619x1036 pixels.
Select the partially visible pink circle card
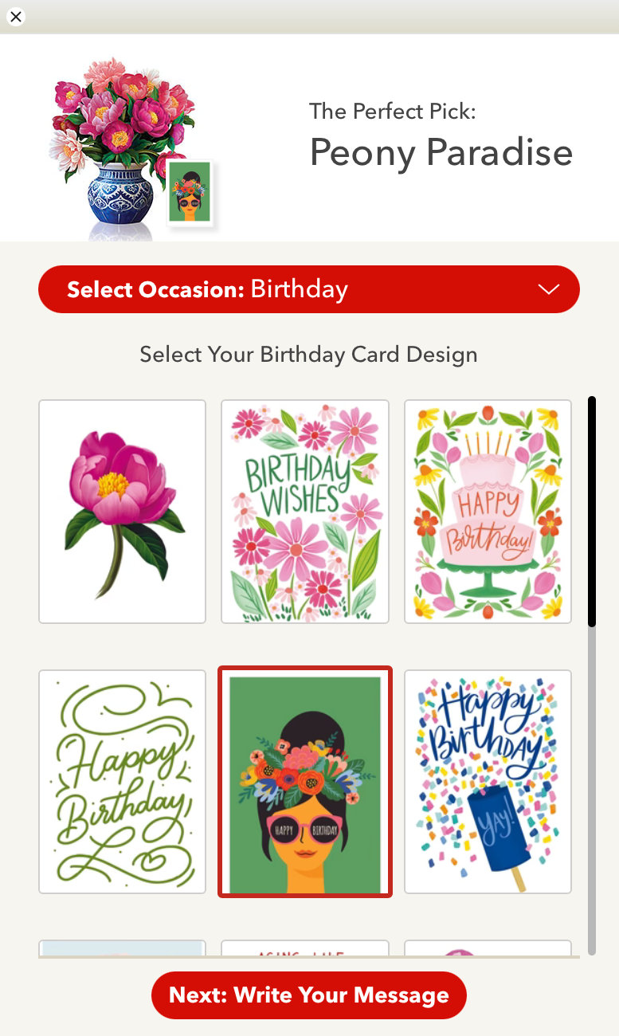click(x=488, y=948)
